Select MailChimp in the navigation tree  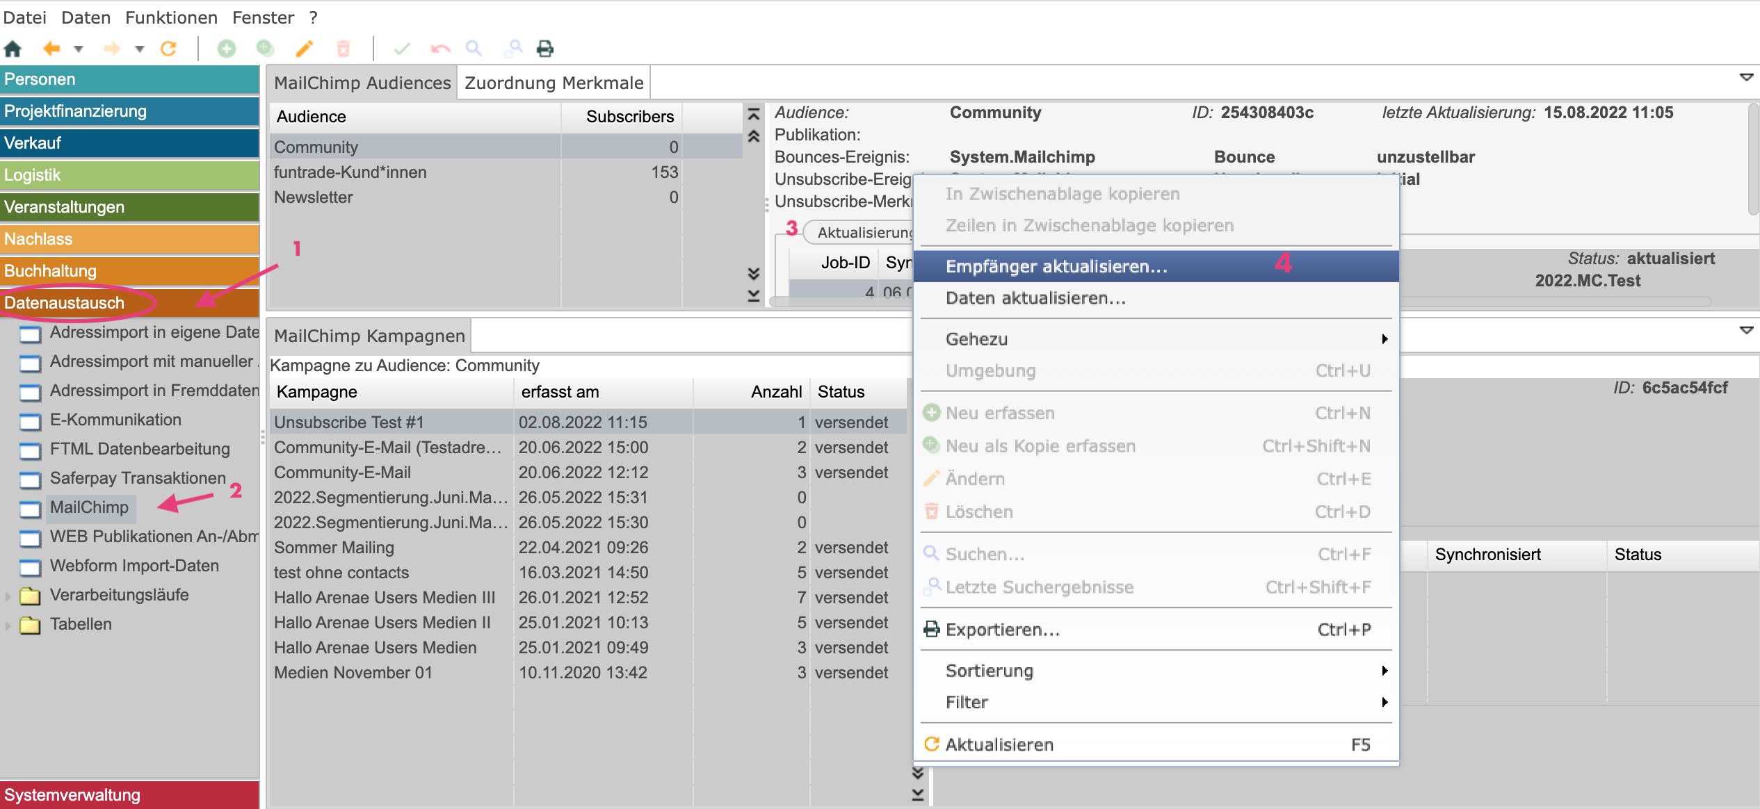point(89,507)
